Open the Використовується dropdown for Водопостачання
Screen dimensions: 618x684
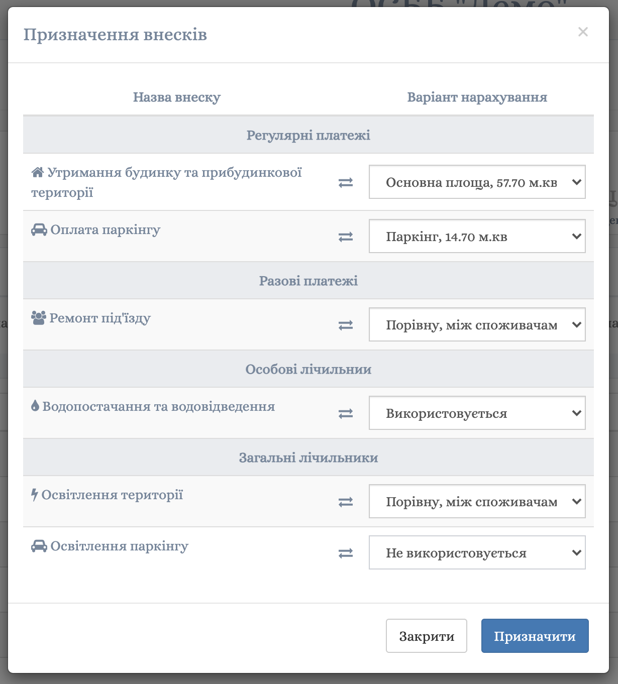(x=477, y=413)
